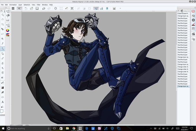
Task: Expand the left tool palette chevron
Action: click(6, 8)
